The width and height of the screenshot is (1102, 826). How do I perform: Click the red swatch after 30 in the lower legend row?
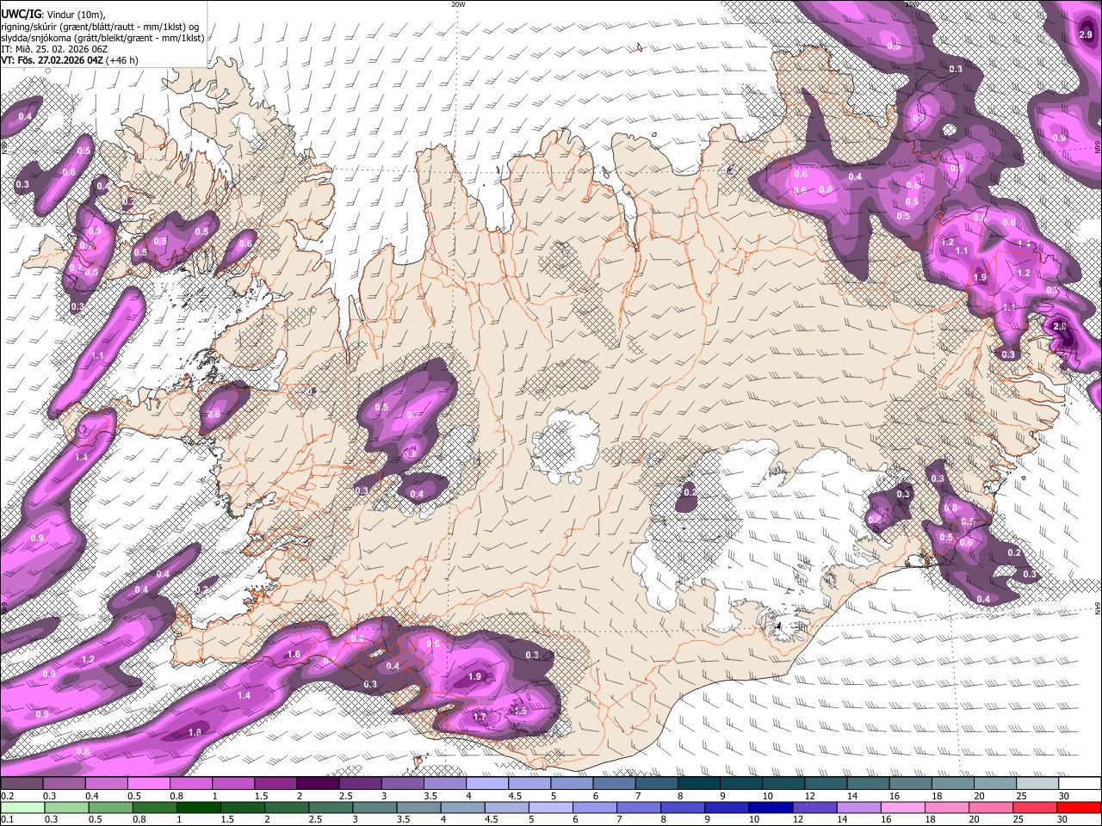pos(1079,807)
